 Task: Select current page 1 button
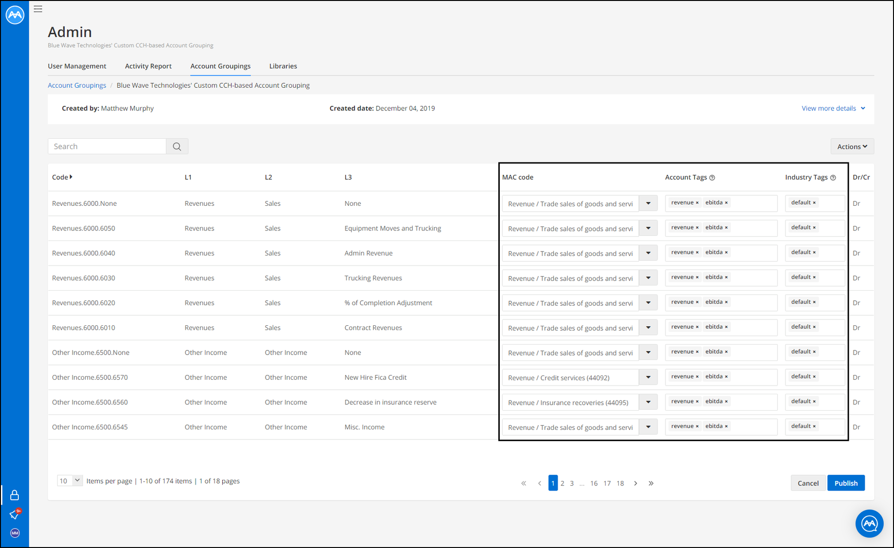point(553,483)
